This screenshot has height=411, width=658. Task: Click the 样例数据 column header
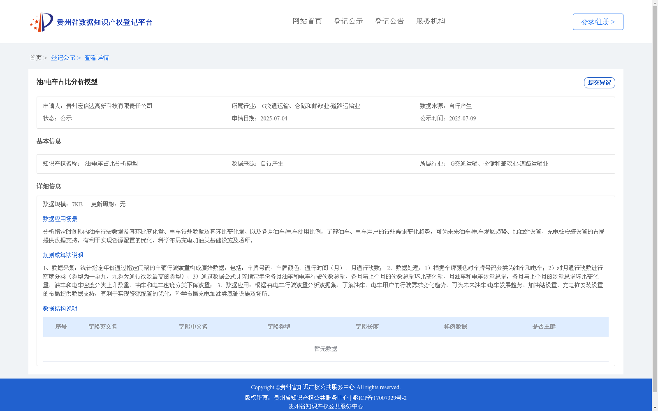pos(456,327)
